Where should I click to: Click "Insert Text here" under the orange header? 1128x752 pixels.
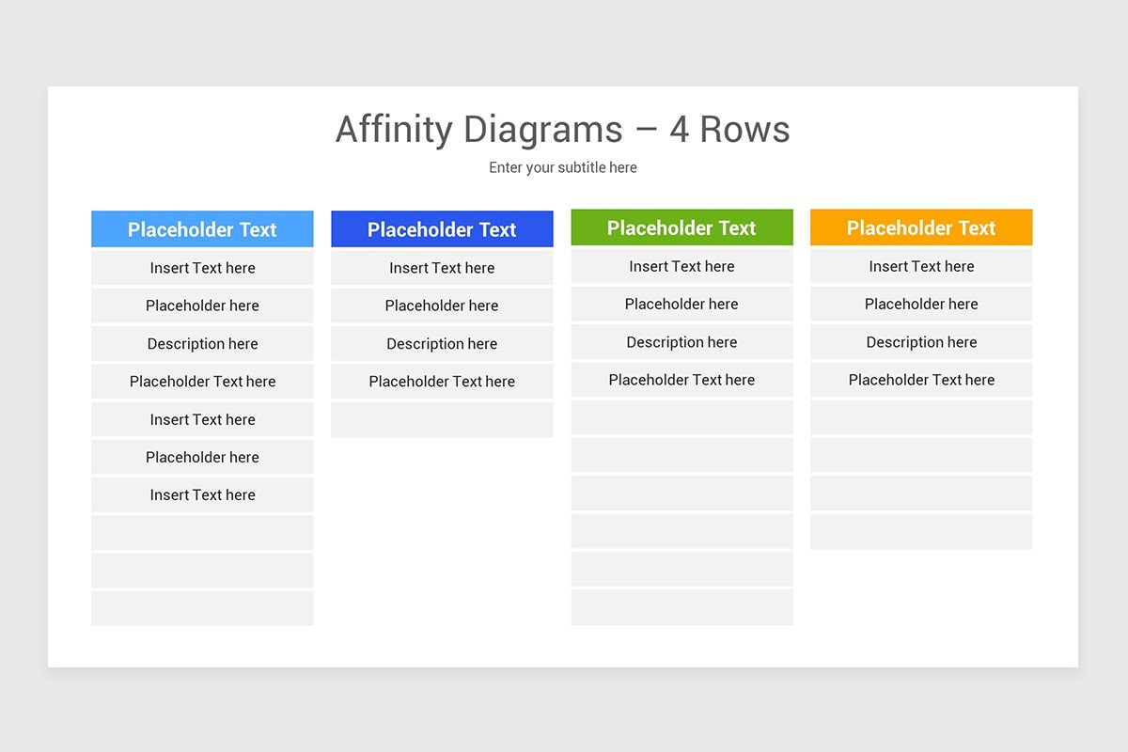point(921,266)
